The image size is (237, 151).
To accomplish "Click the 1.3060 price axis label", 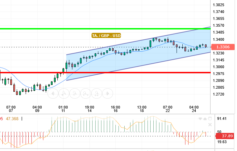I will pos(219,67).
